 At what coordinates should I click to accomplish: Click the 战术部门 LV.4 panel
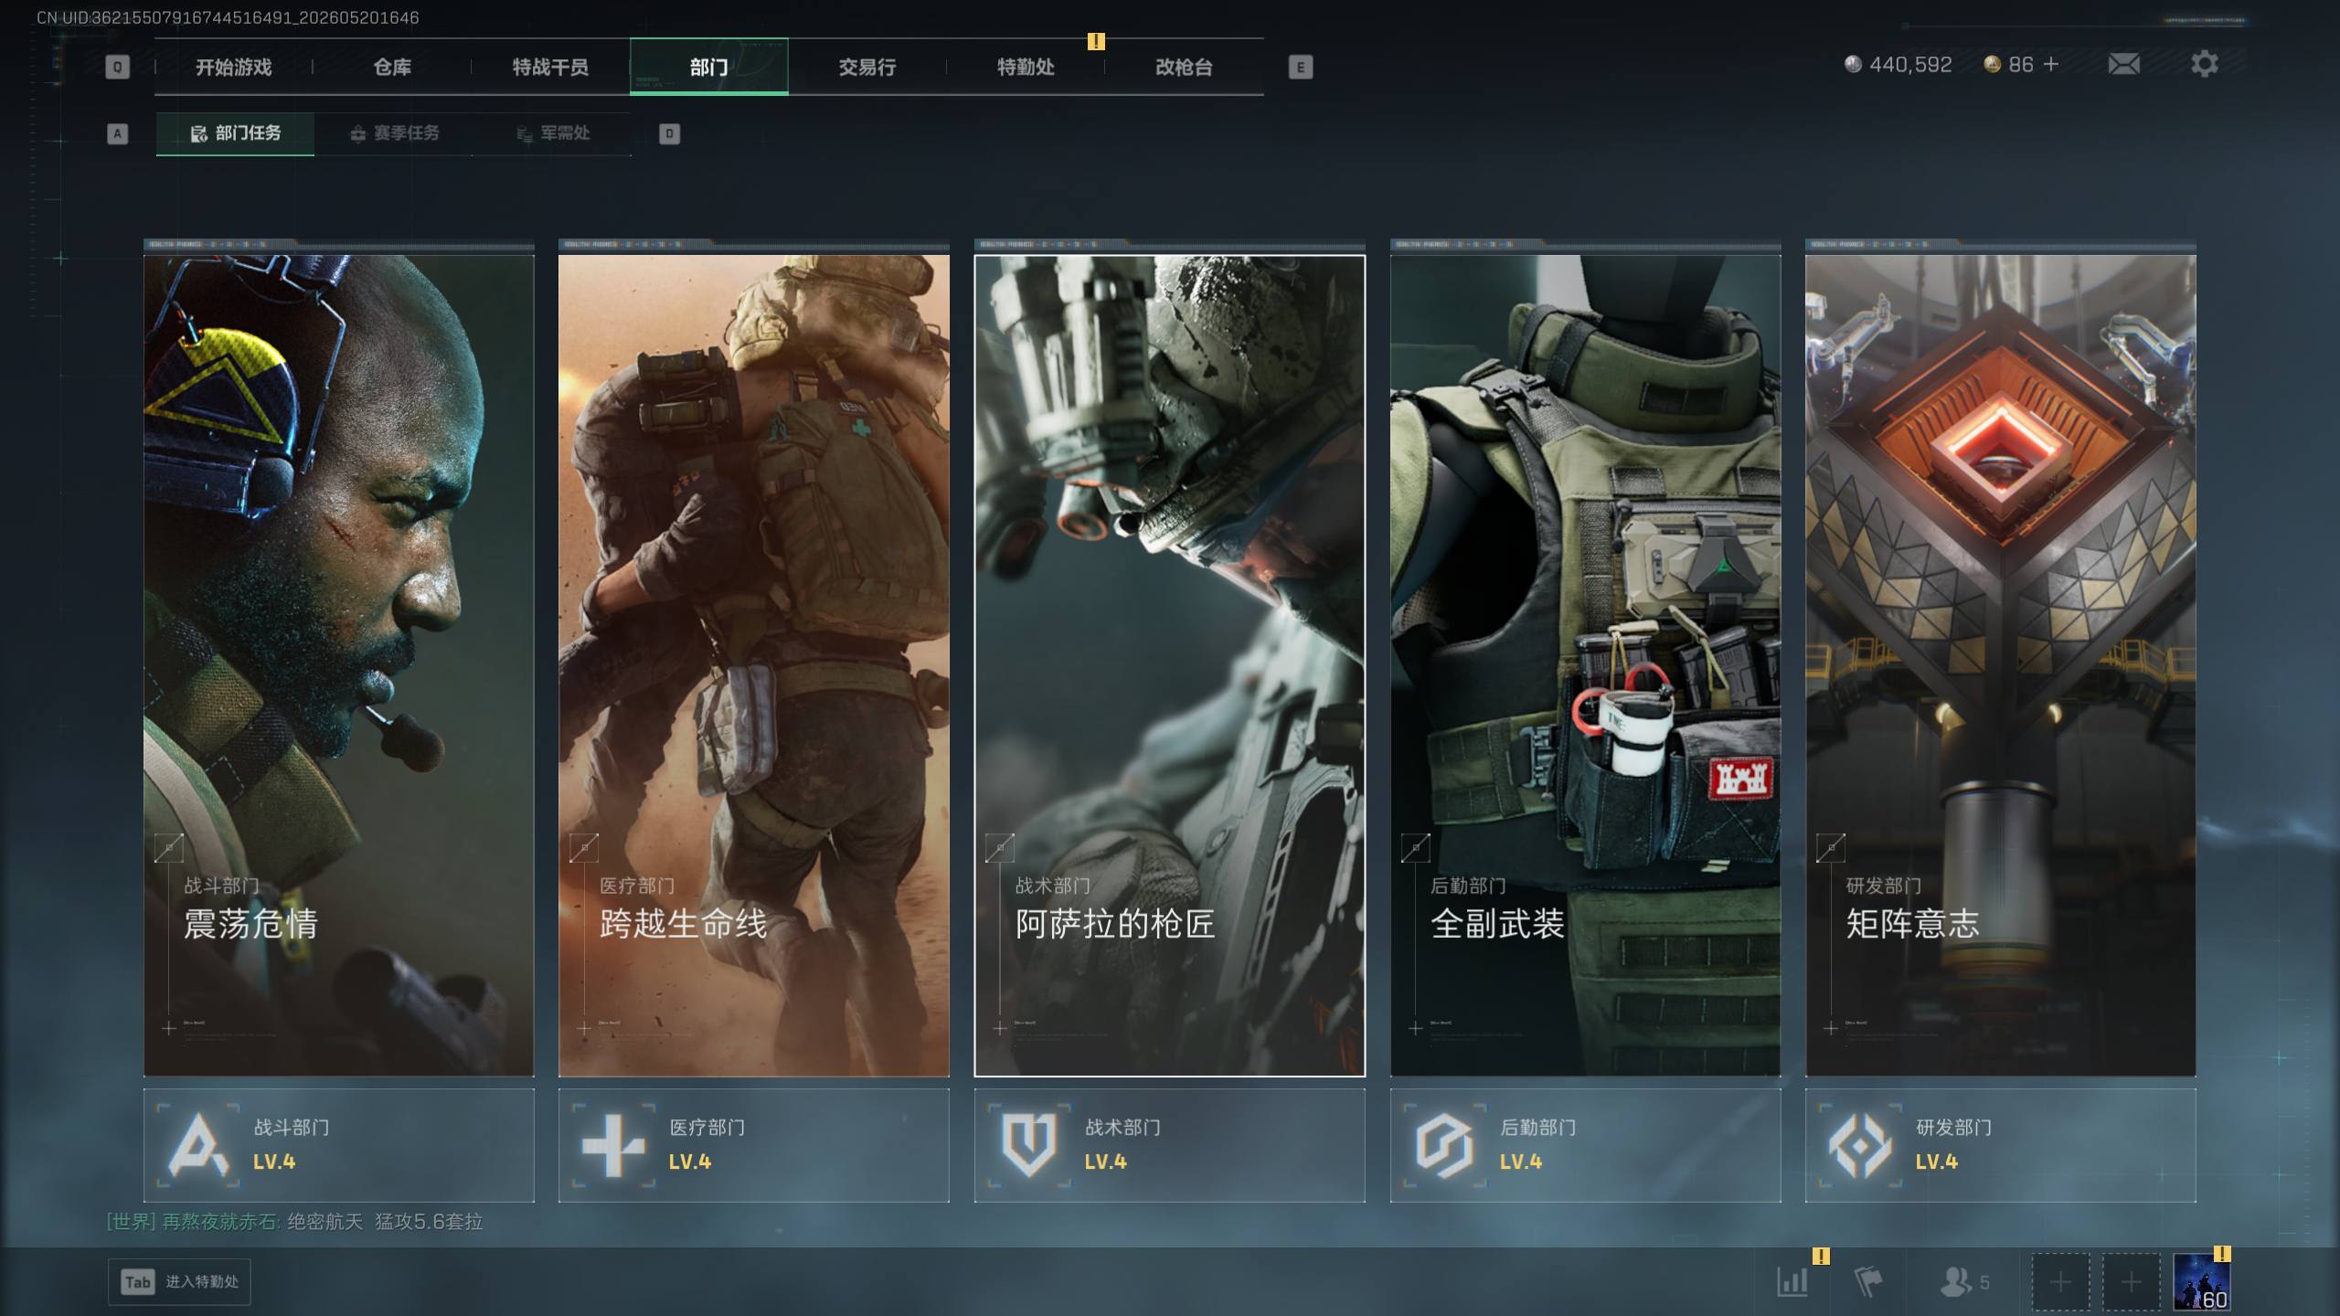(1170, 1145)
